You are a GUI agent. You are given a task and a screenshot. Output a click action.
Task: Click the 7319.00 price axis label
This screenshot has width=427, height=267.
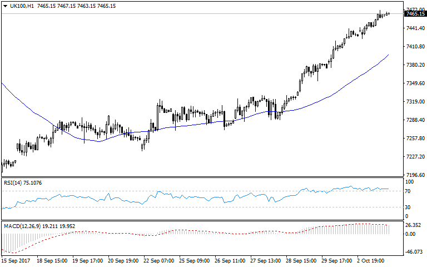[x=415, y=102]
